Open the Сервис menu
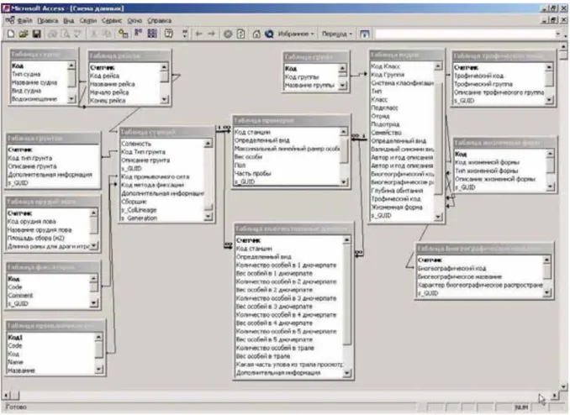The image size is (570, 415). [112, 20]
